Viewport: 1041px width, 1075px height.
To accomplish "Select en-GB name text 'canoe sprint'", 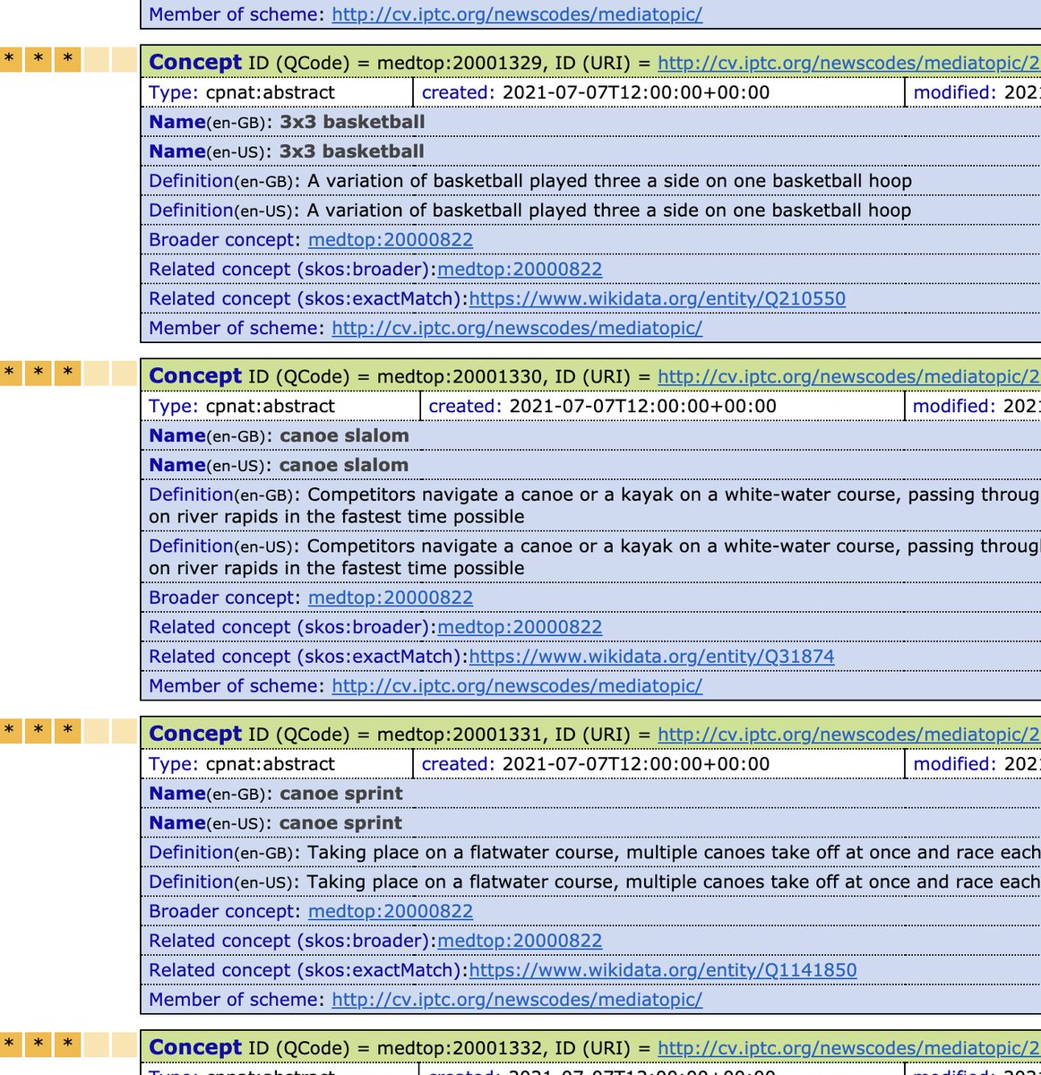I will tap(341, 794).
